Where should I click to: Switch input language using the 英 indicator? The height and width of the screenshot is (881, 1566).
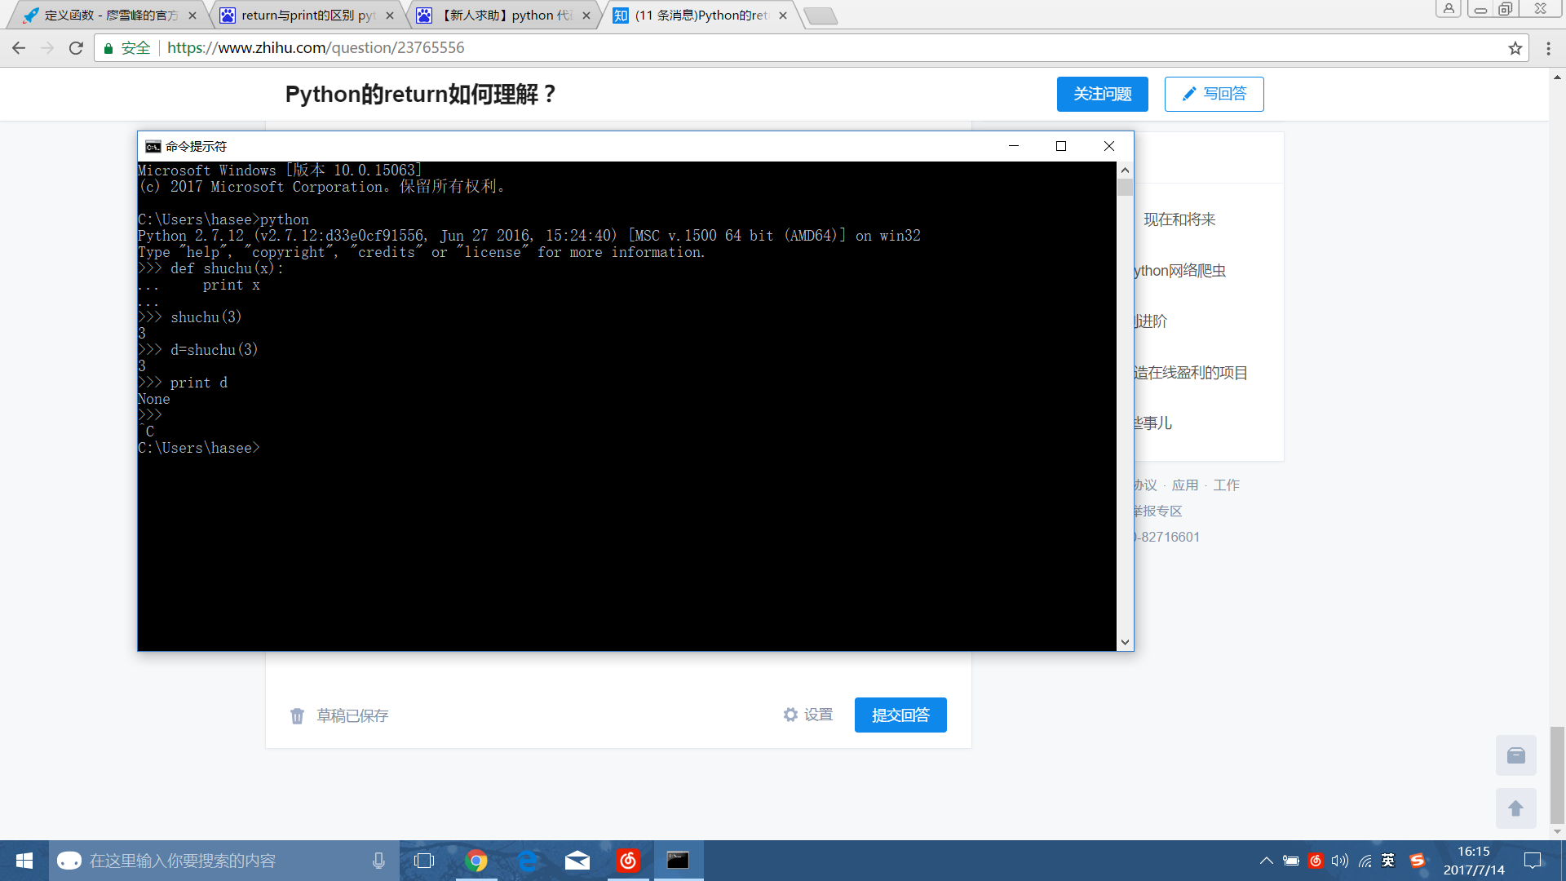coord(1388,860)
